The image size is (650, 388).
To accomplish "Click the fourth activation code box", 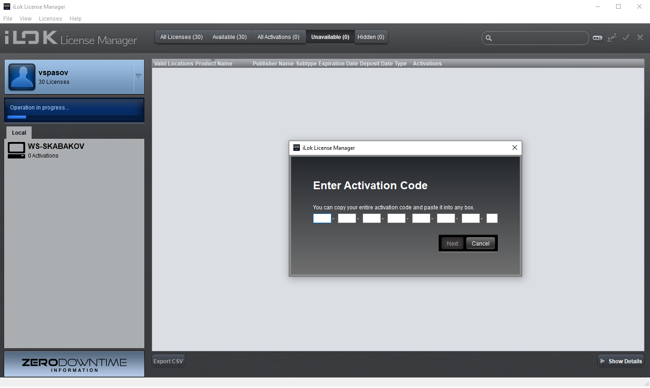I will [397, 218].
